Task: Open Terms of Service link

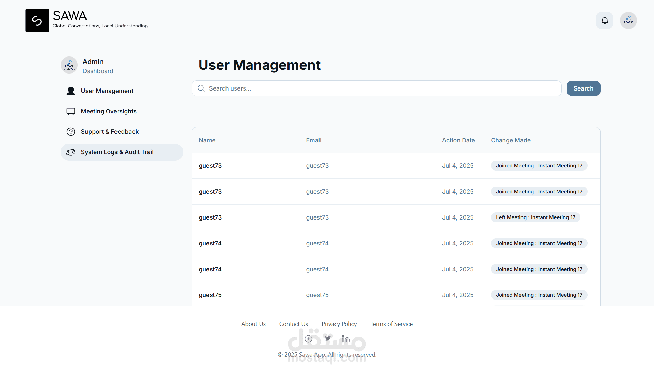Action: point(391,324)
